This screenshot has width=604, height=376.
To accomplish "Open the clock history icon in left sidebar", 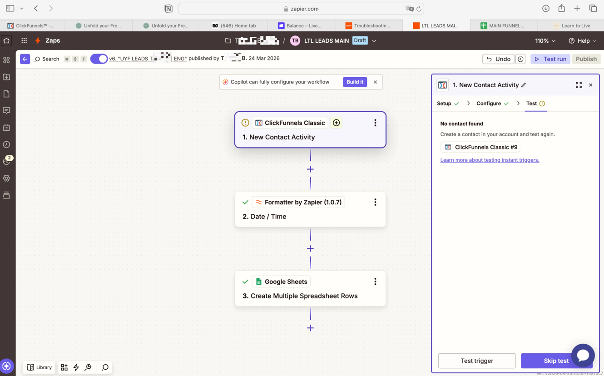I will pyautogui.click(x=6, y=144).
